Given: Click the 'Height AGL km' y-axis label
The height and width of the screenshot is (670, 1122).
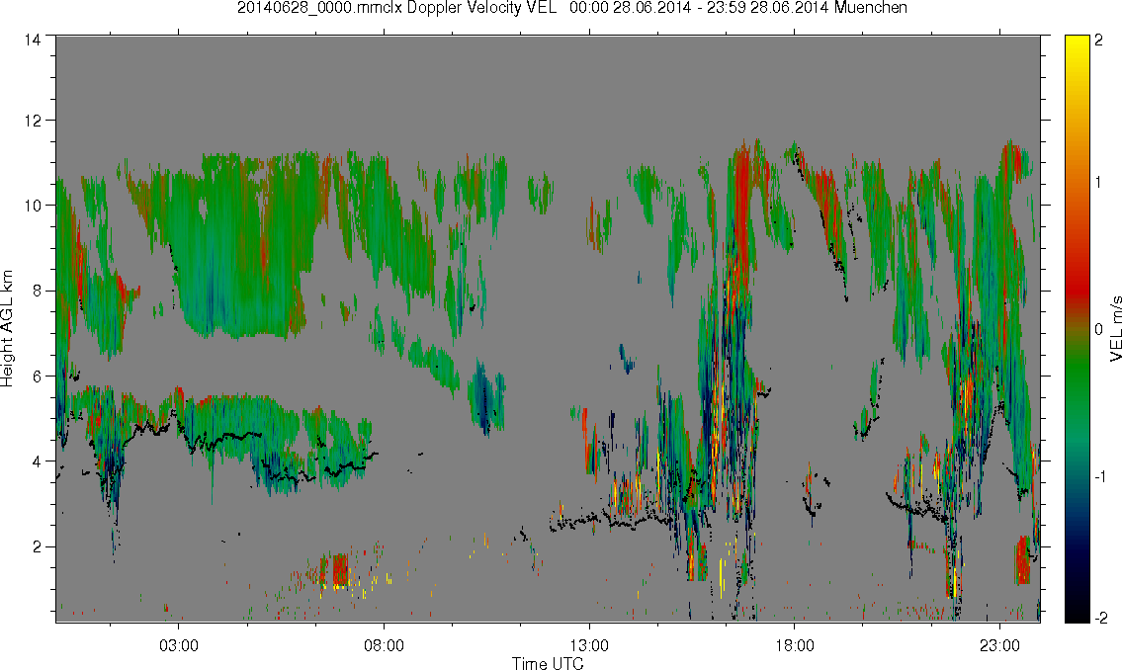Looking at the screenshot, I should 8,328.
